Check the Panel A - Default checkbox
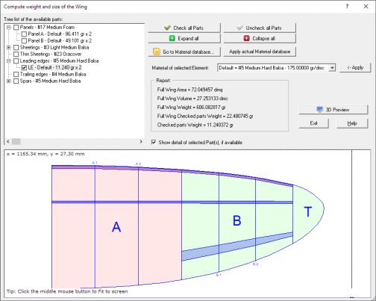Image resolution: width=376 pixels, height=301 pixels. (24, 34)
